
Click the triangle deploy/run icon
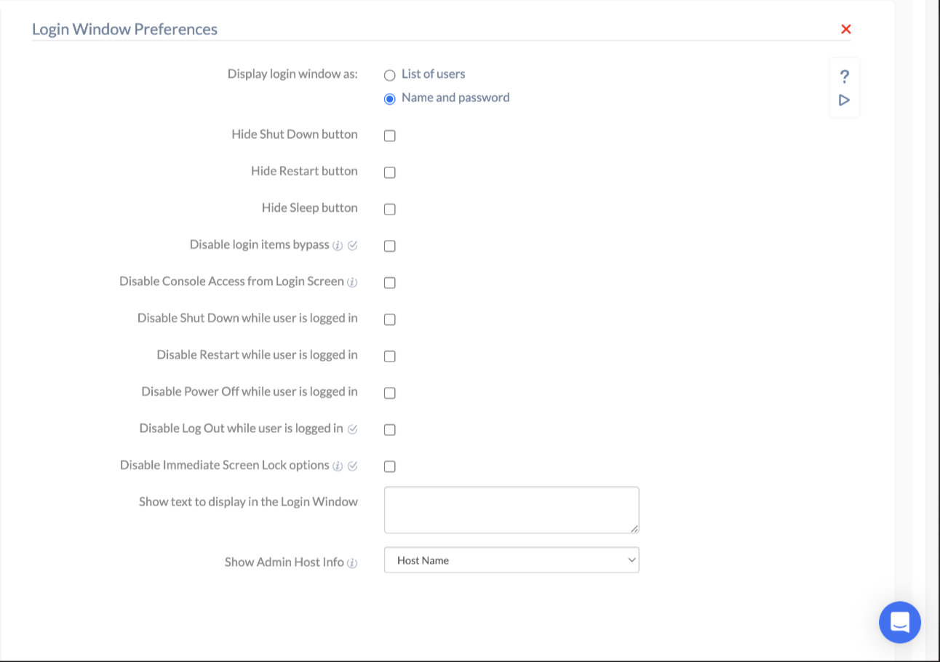(x=844, y=100)
